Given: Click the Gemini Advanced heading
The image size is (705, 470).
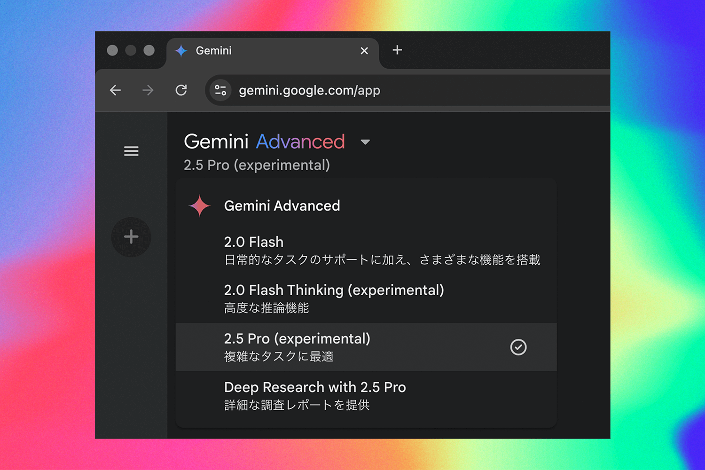Looking at the screenshot, I should (x=265, y=141).
